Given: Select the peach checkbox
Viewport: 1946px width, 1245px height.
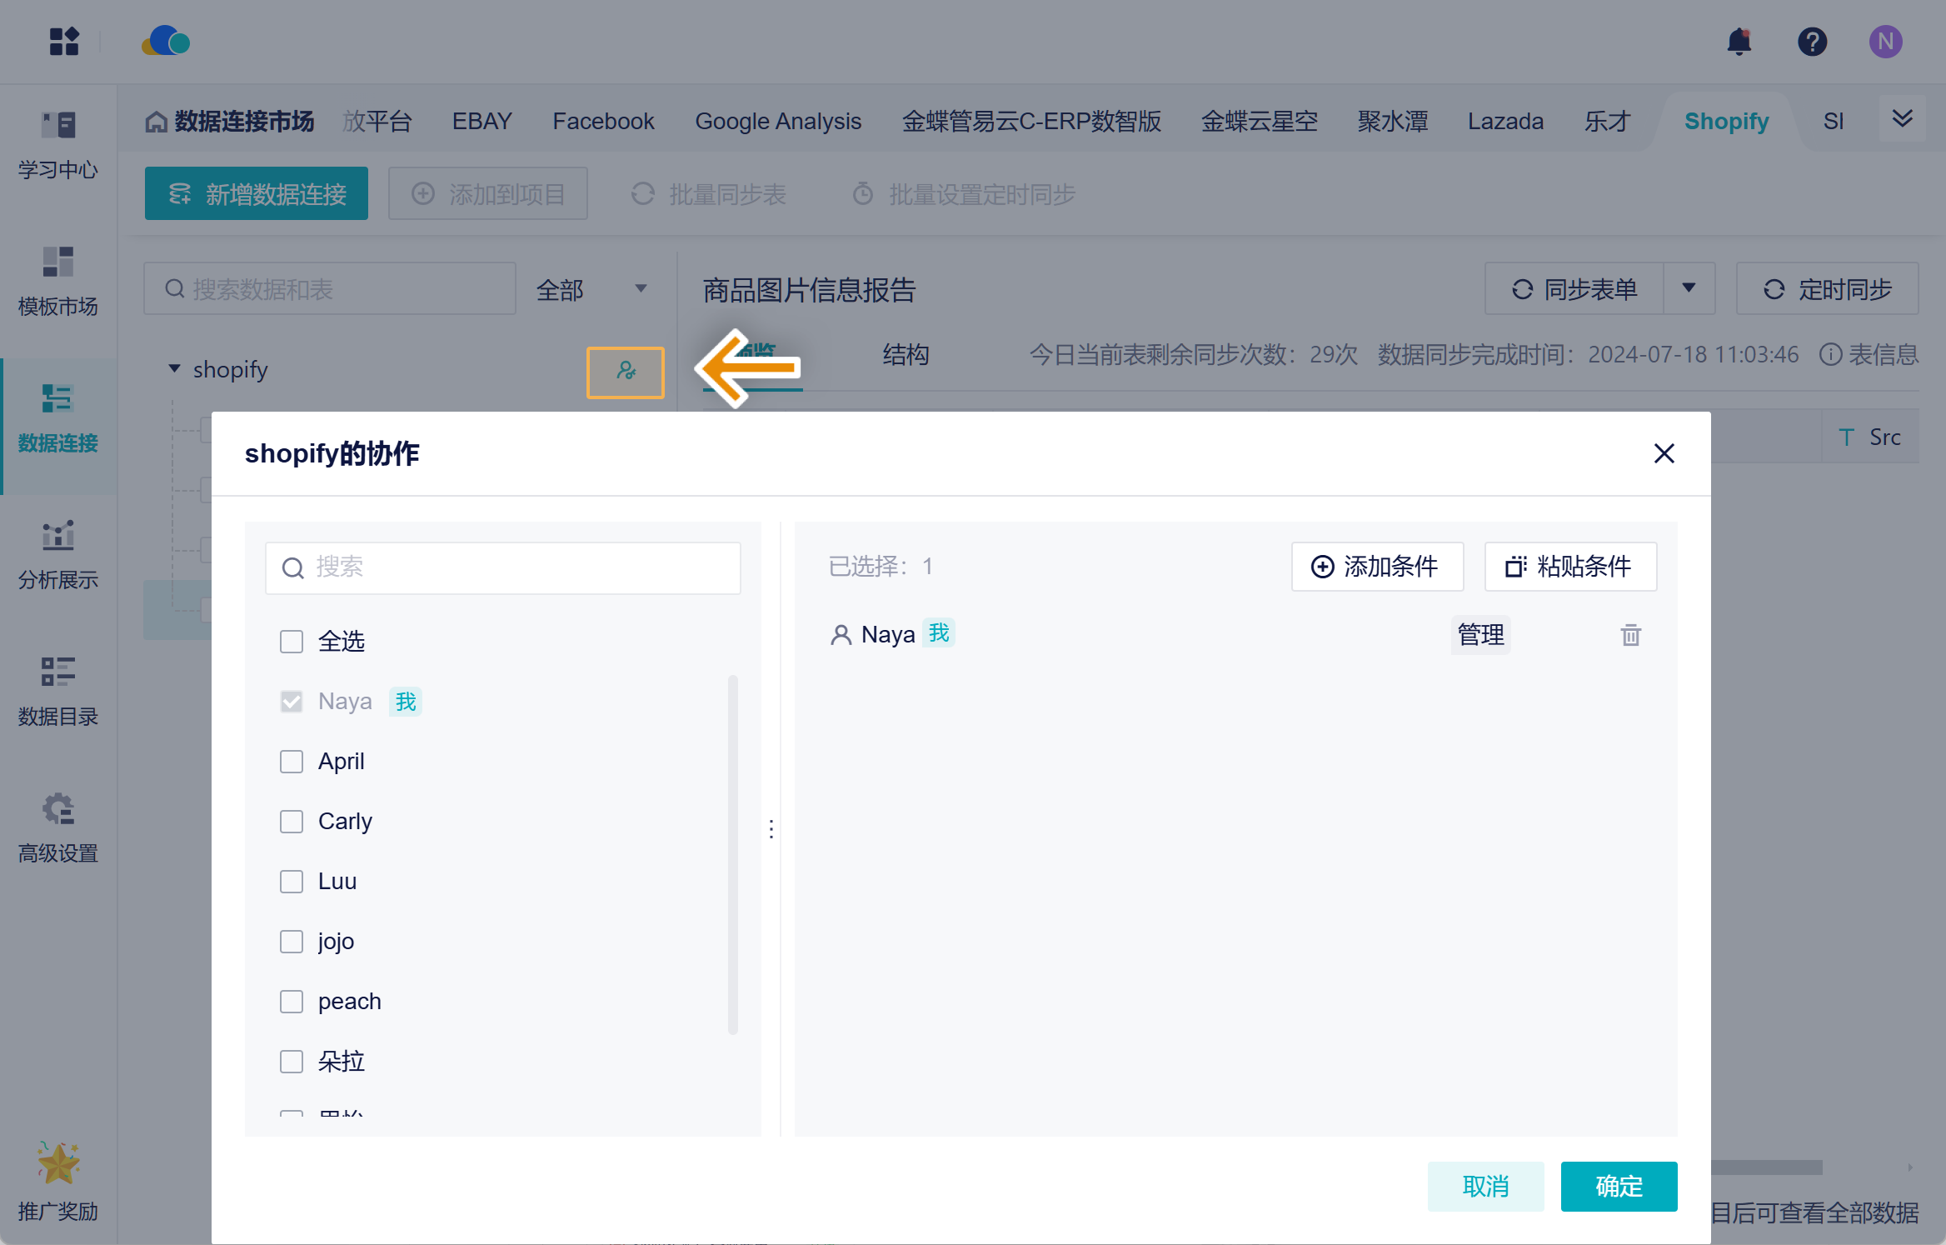Looking at the screenshot, I should tap(292, 1001).
